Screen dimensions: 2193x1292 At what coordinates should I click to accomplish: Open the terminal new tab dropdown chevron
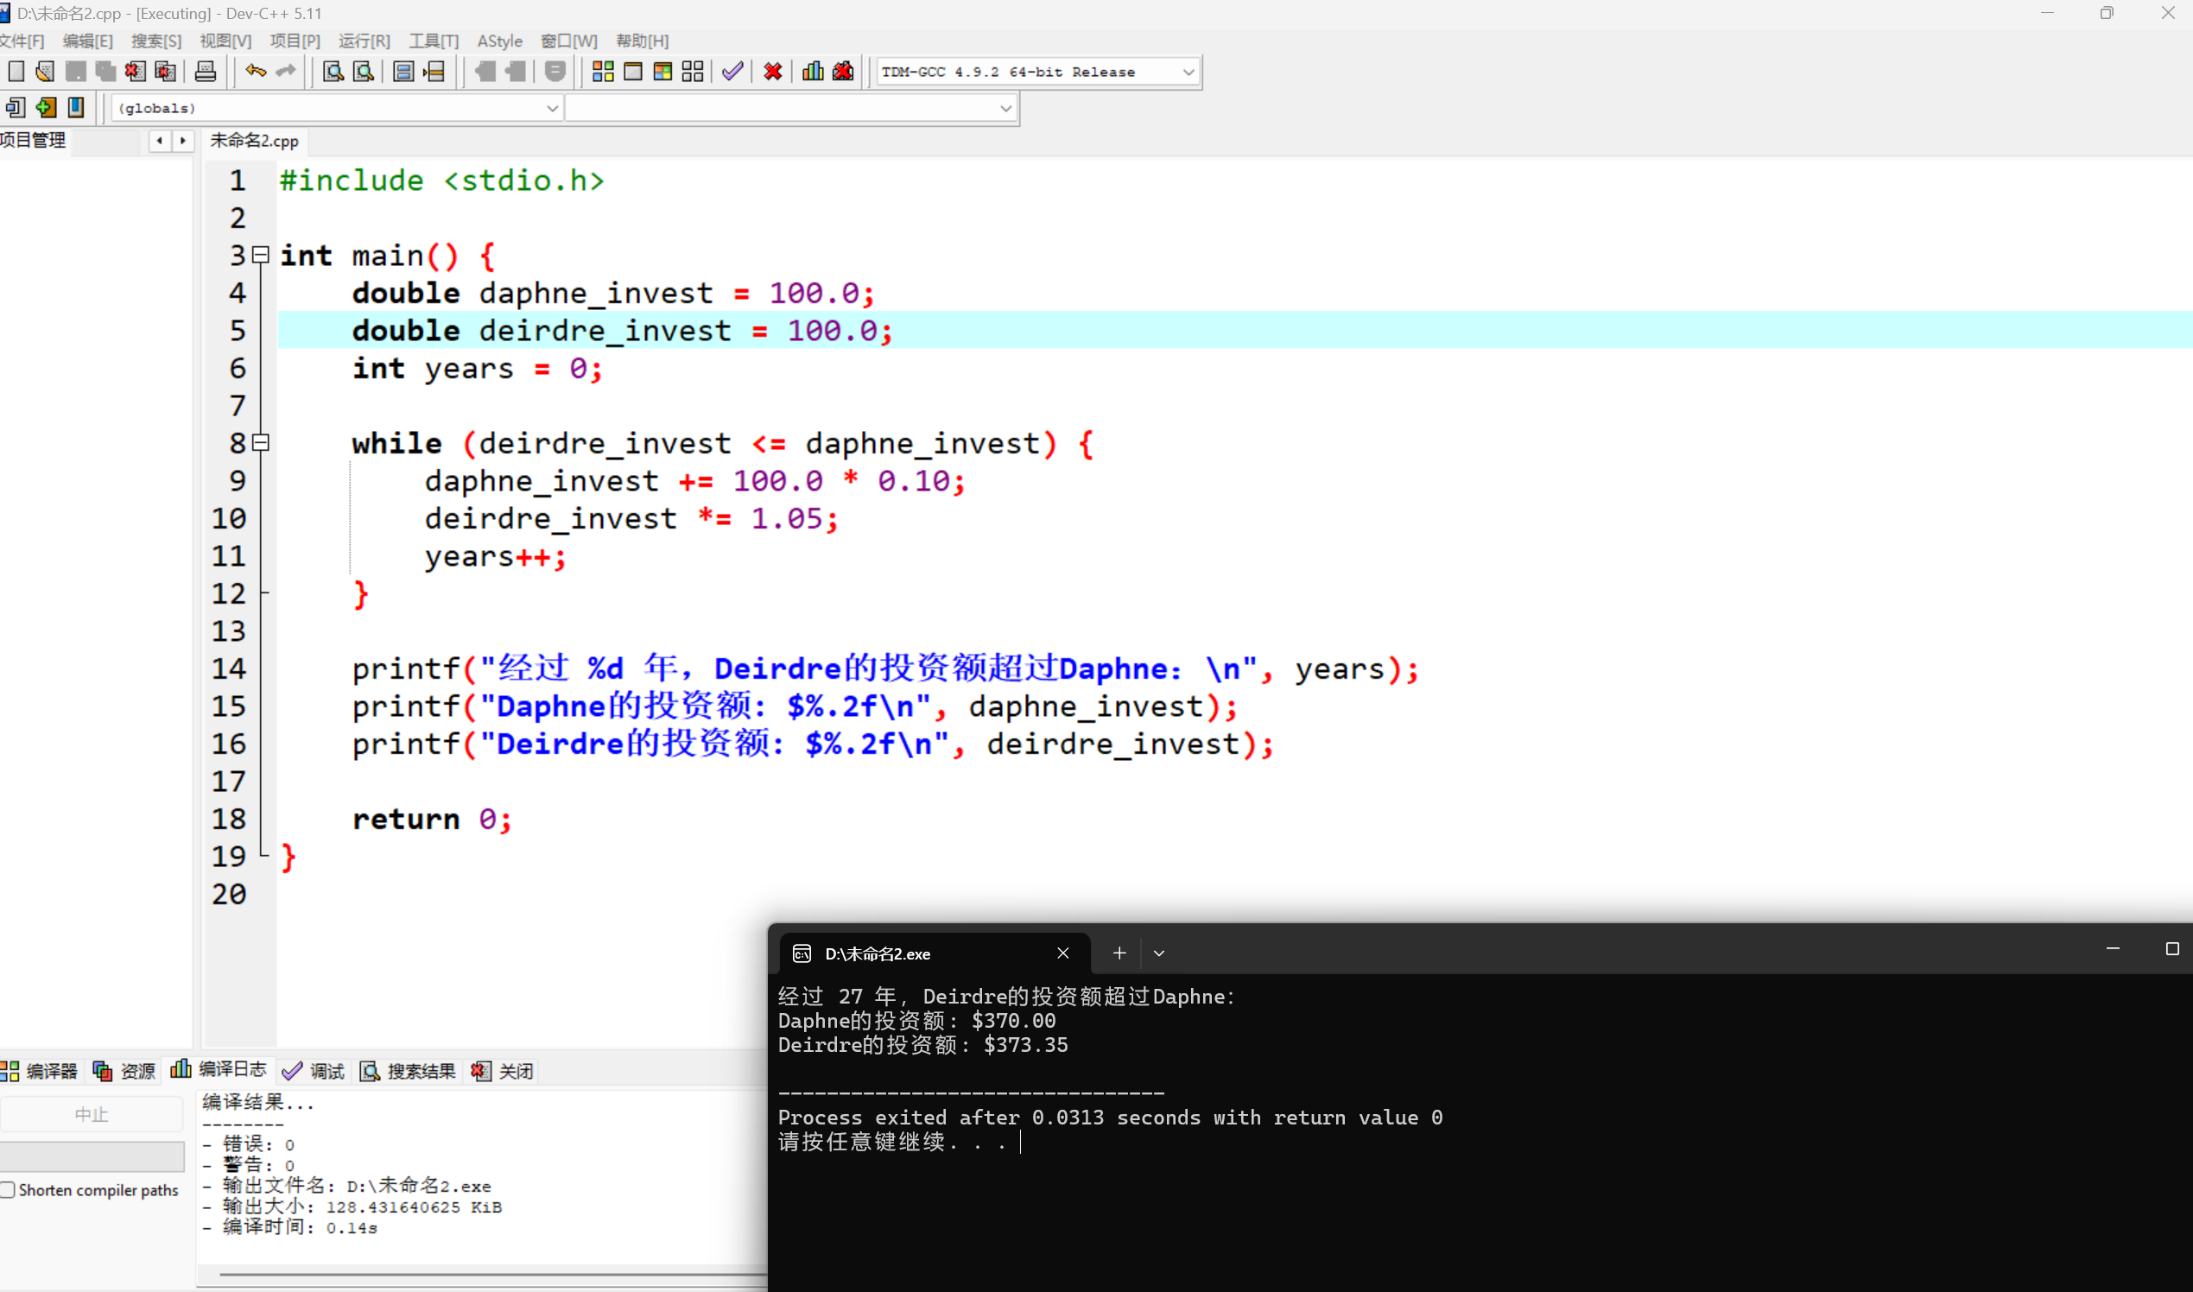1159,953
